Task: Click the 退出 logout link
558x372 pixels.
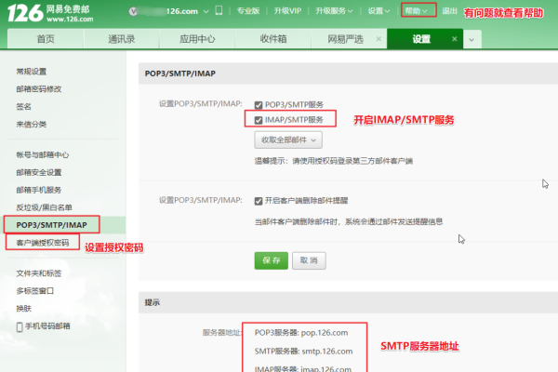Action: [449, 11]
